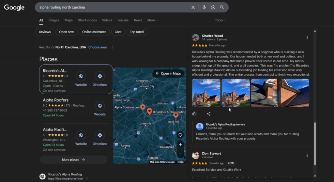Open options menu for Charles Wood review
Viewport: 334px width, 182px height.
pyautogui.click(x=307, y=38)
